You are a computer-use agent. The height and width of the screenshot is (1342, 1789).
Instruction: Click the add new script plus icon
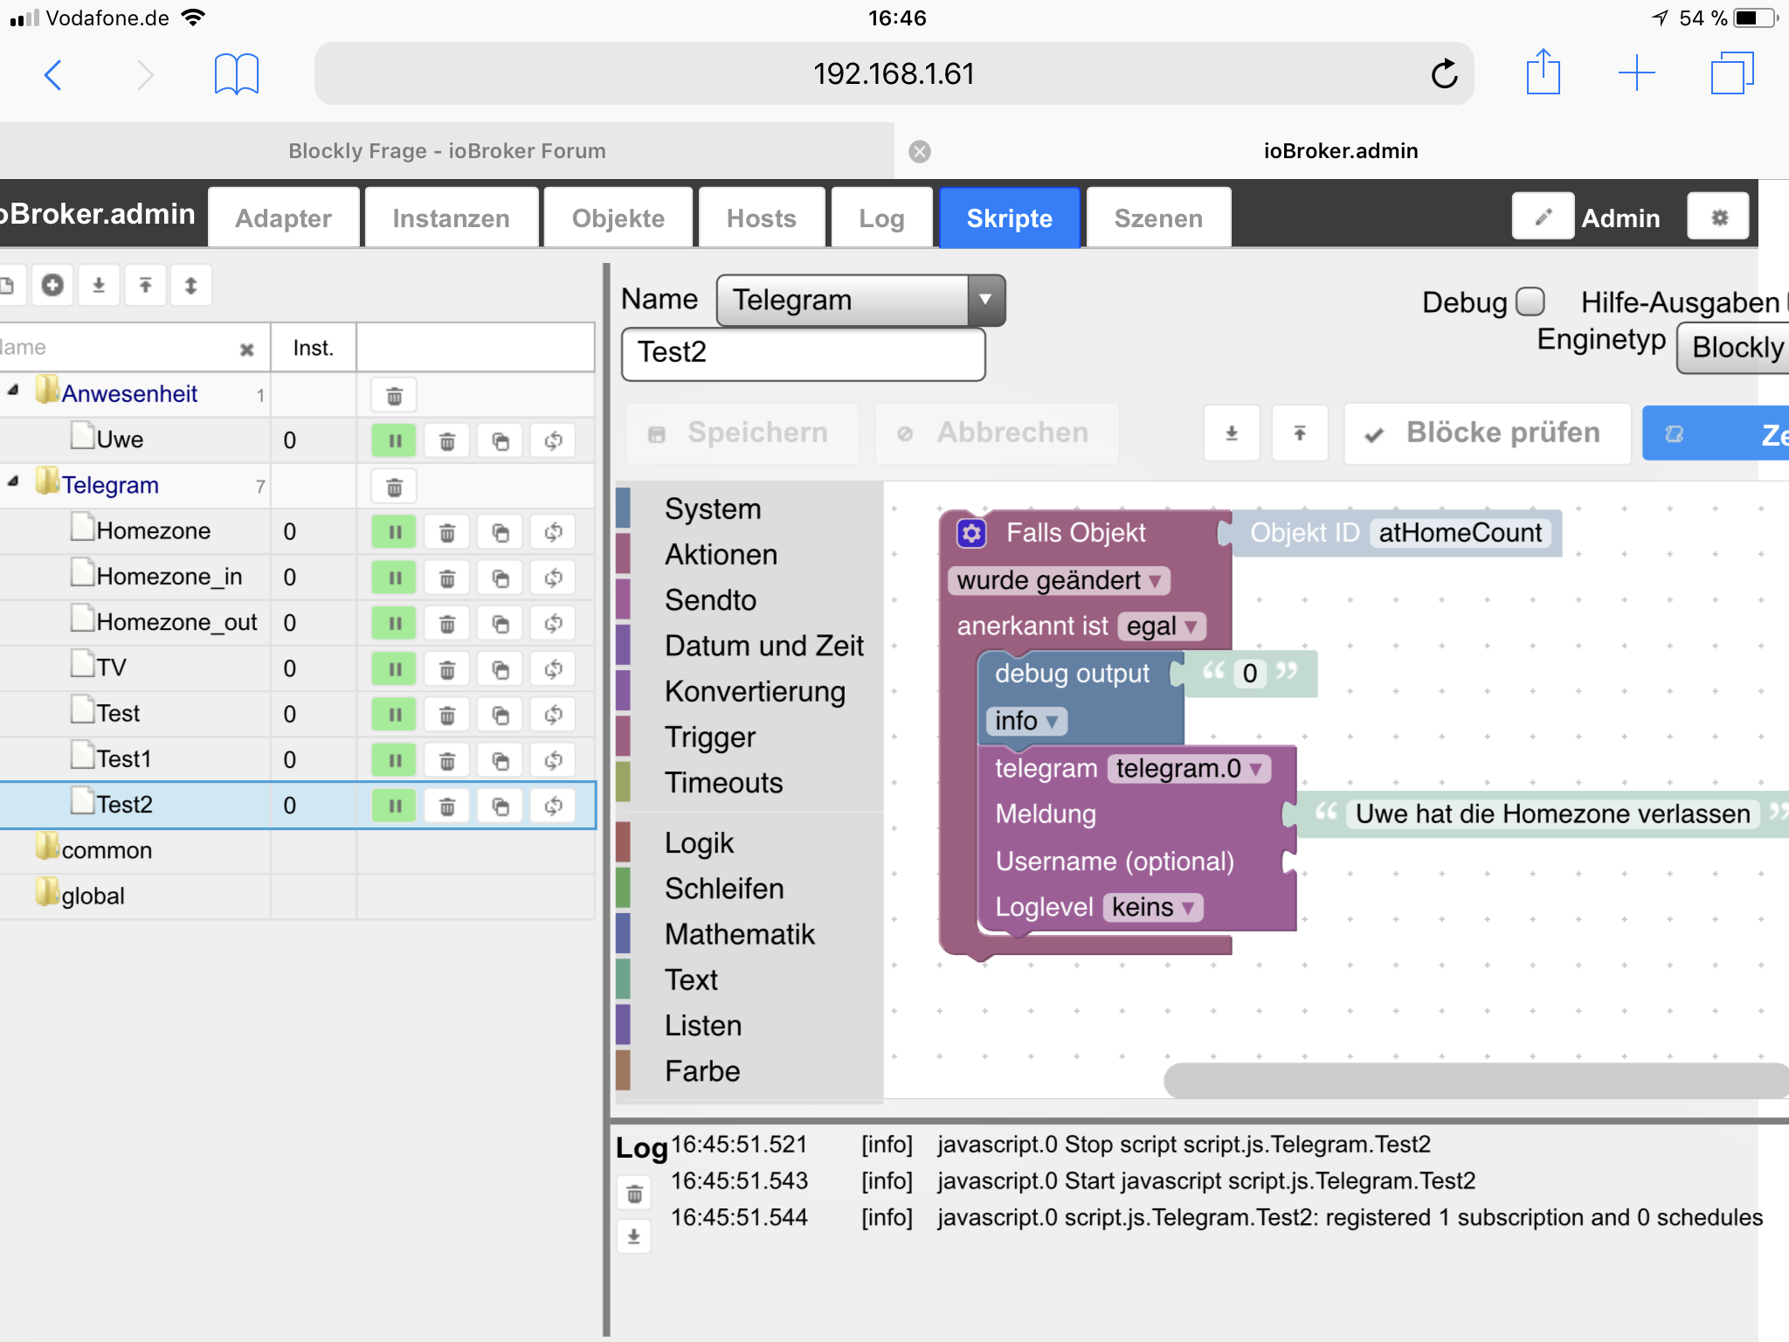coord(52,286)
